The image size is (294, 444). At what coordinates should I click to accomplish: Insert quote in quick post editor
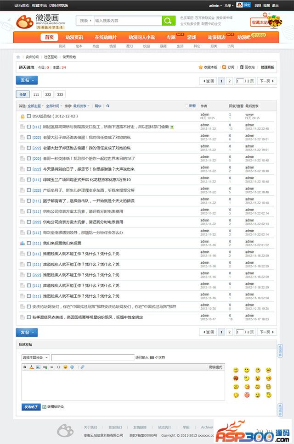[x=51, y=367]
